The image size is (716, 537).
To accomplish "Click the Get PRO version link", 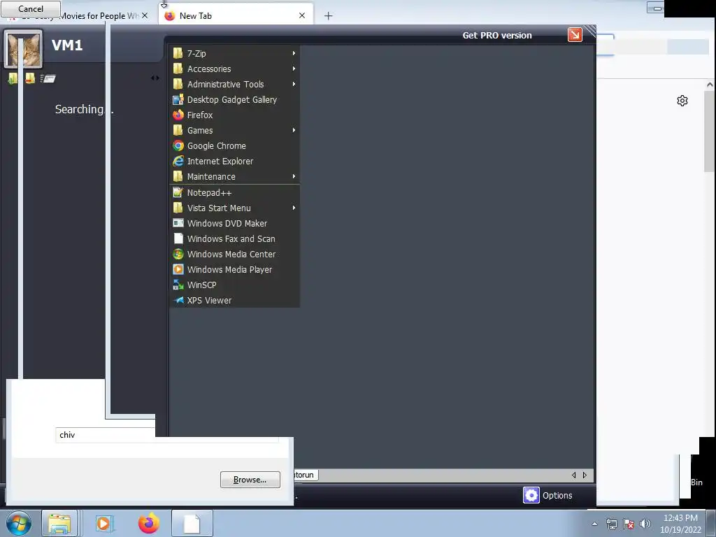I will [x=497, y=35].
